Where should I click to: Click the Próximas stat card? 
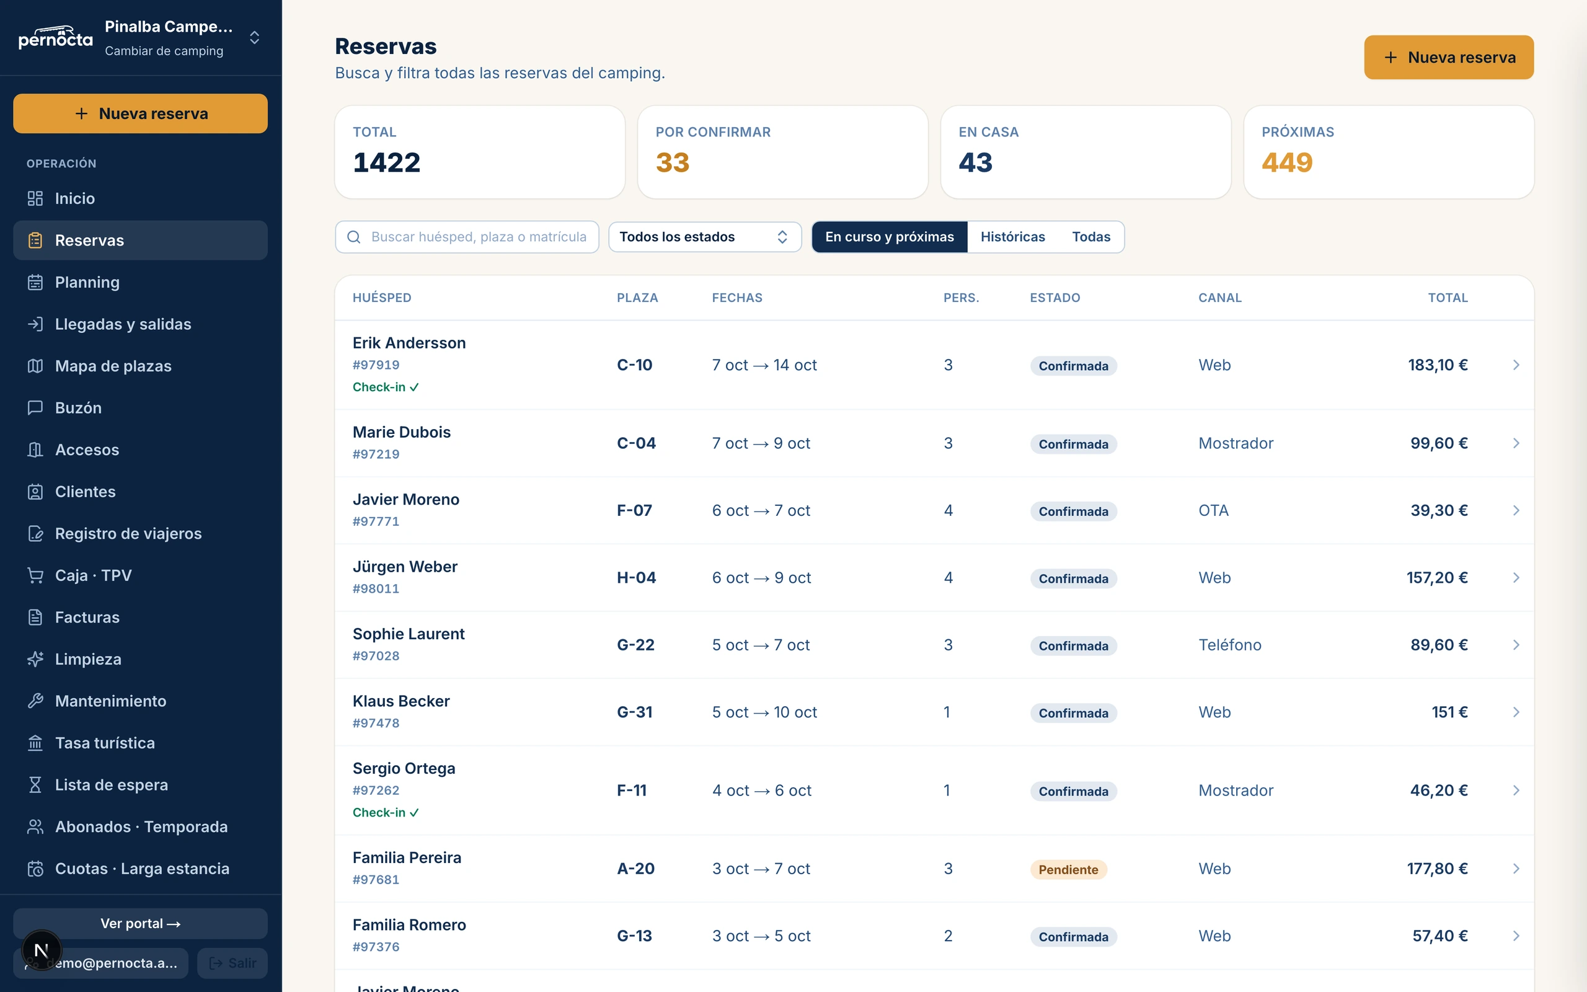click(1389, 153)
